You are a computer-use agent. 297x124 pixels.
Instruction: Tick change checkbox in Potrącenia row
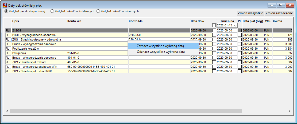click(214, 53)
